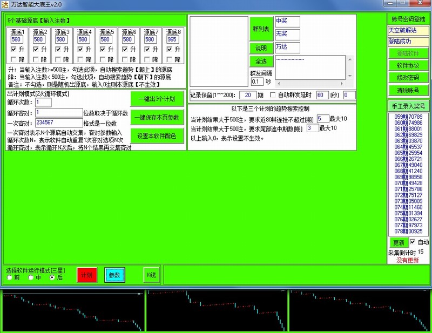The width and height of the screenshot is (432, 333).
Task: Click the 修改密码 button
Action: point(408,78)
